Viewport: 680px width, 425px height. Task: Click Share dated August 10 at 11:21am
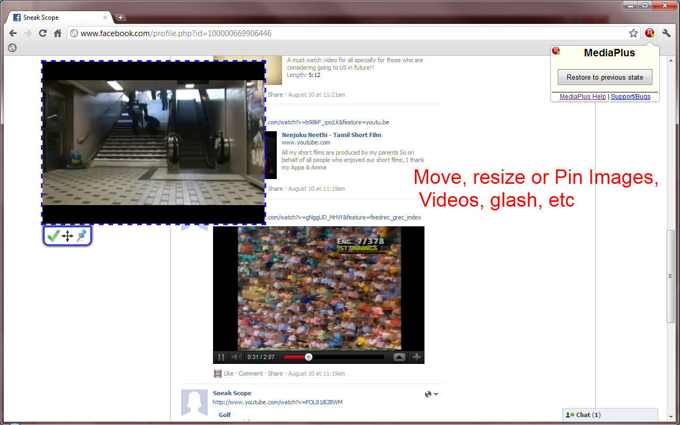[275, 95]
